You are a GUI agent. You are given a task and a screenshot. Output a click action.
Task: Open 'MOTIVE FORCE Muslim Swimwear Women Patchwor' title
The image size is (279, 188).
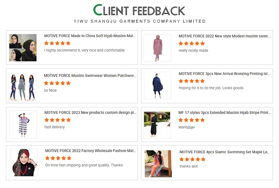pyautogui.click(x=90, y=75)
